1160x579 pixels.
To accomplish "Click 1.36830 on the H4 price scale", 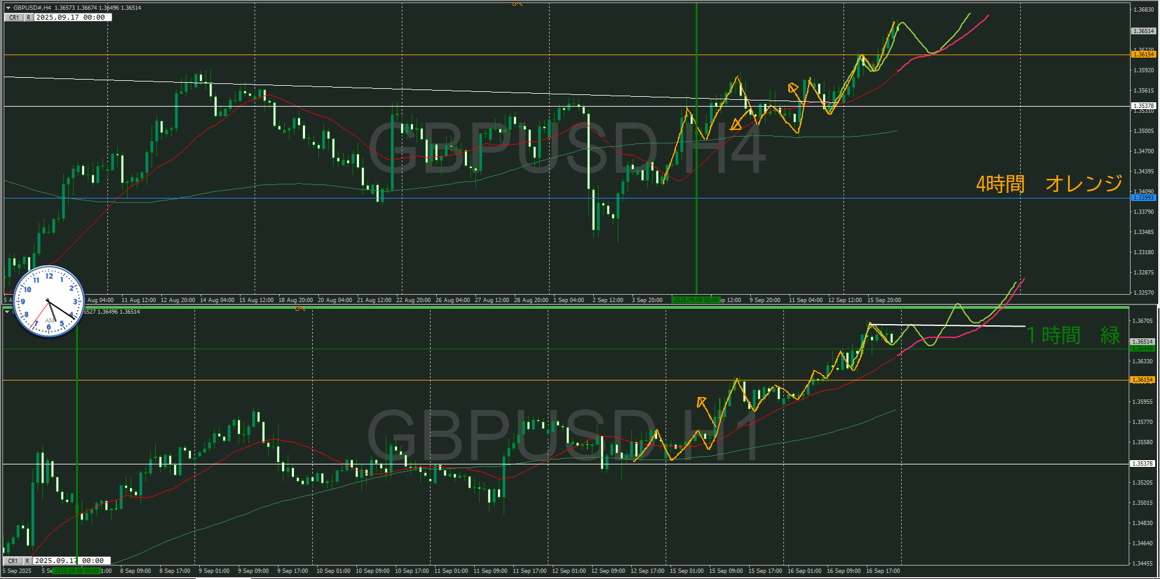I will pos(1143,10).
